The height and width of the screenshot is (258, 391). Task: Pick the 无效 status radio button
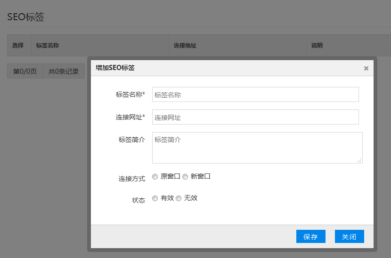[x=179, y=198]
